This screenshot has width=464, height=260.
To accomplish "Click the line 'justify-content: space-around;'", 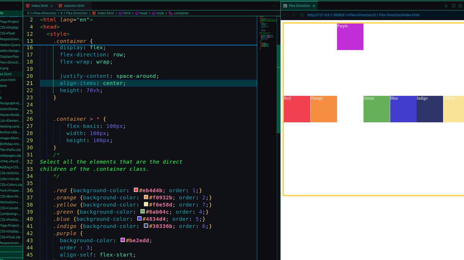I will point(109,76).
